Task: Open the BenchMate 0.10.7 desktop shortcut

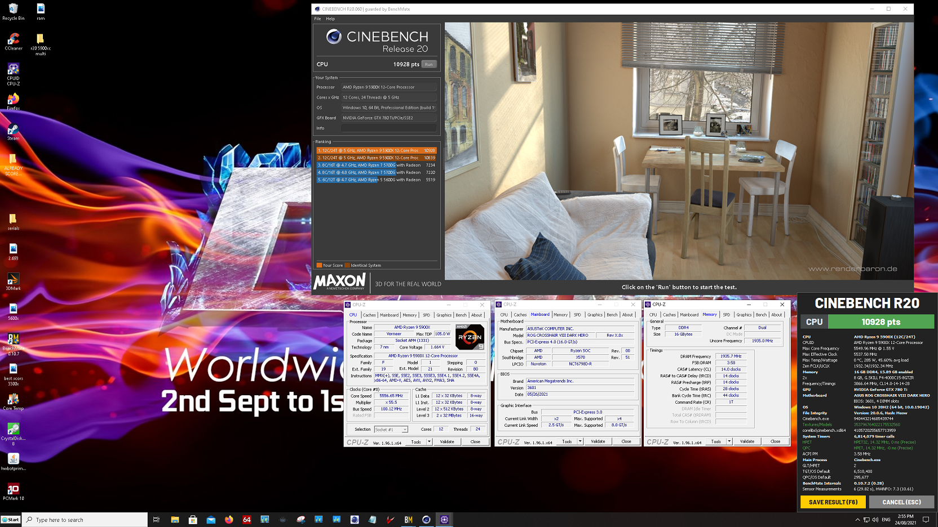Action: [14, 345]
